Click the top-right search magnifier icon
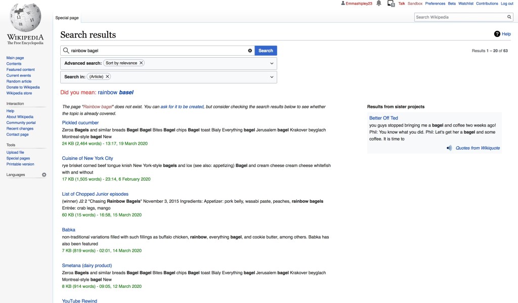 [x=509, y=17]
